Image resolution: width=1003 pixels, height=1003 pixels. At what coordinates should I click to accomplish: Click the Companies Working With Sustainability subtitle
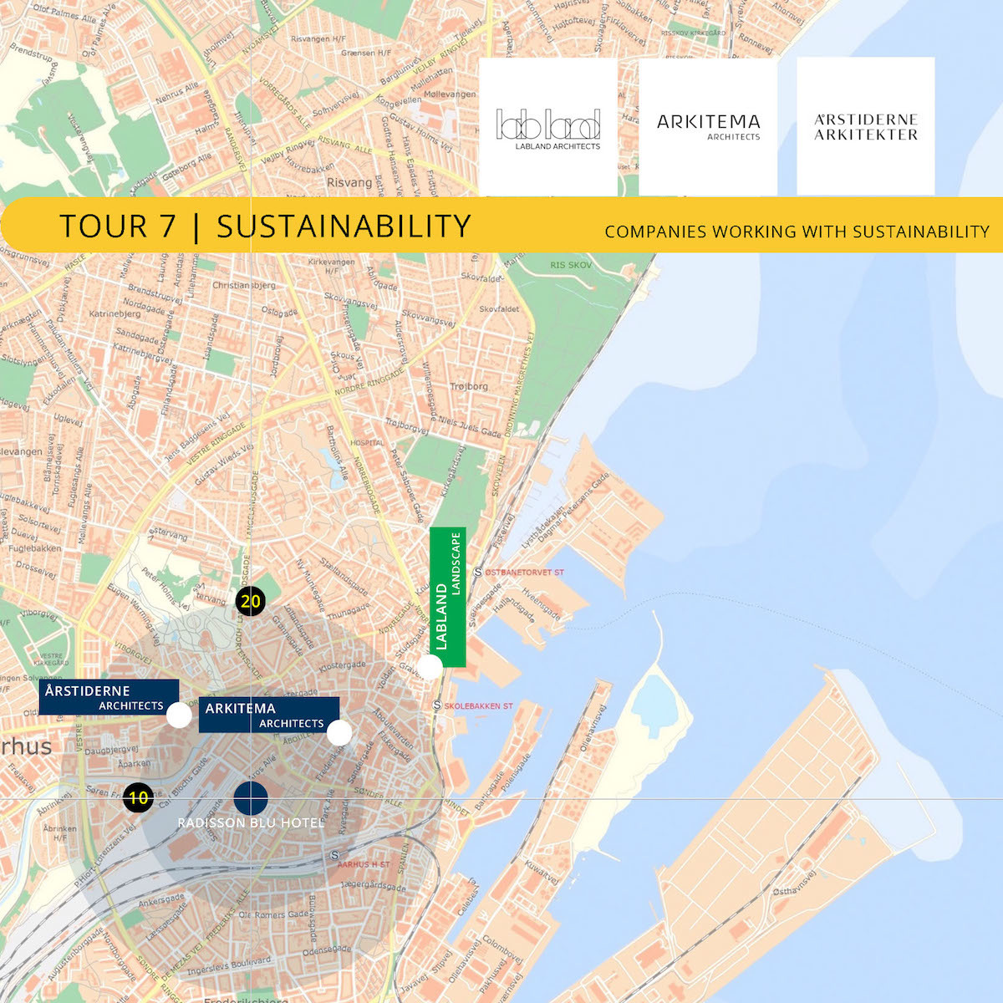coord(797,232)
